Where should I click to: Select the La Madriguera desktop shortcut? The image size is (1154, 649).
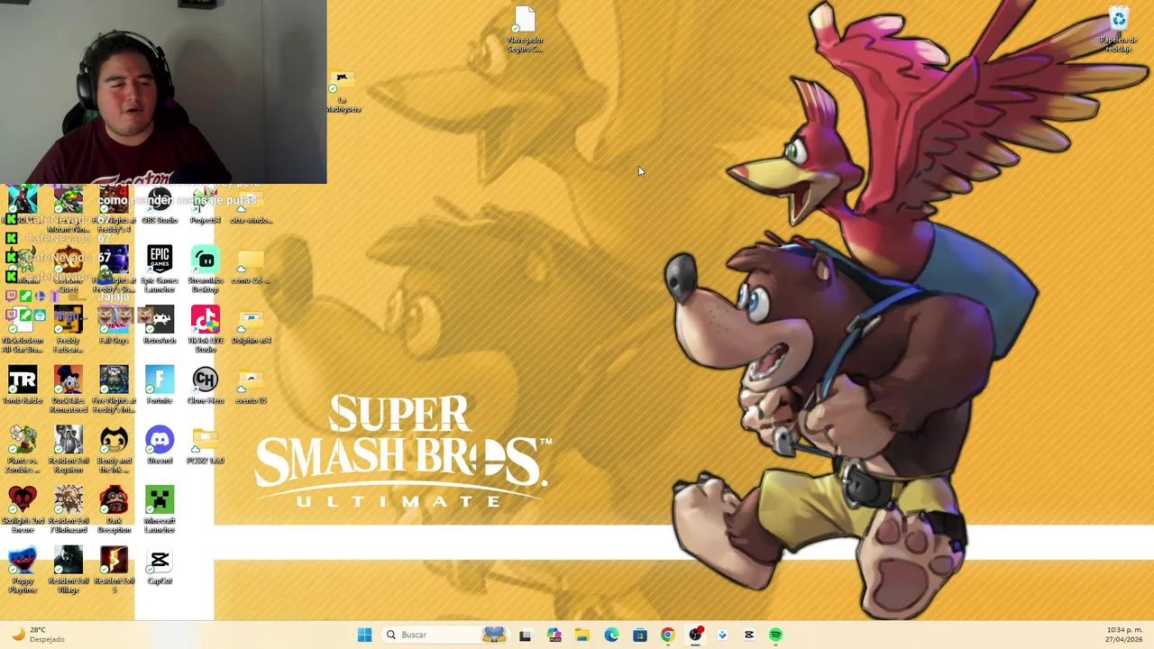343,93
